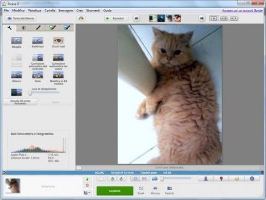Click the colorful icon left of Riproduci
The height and width of the screenshot is (200, 266).
point(81,19)
